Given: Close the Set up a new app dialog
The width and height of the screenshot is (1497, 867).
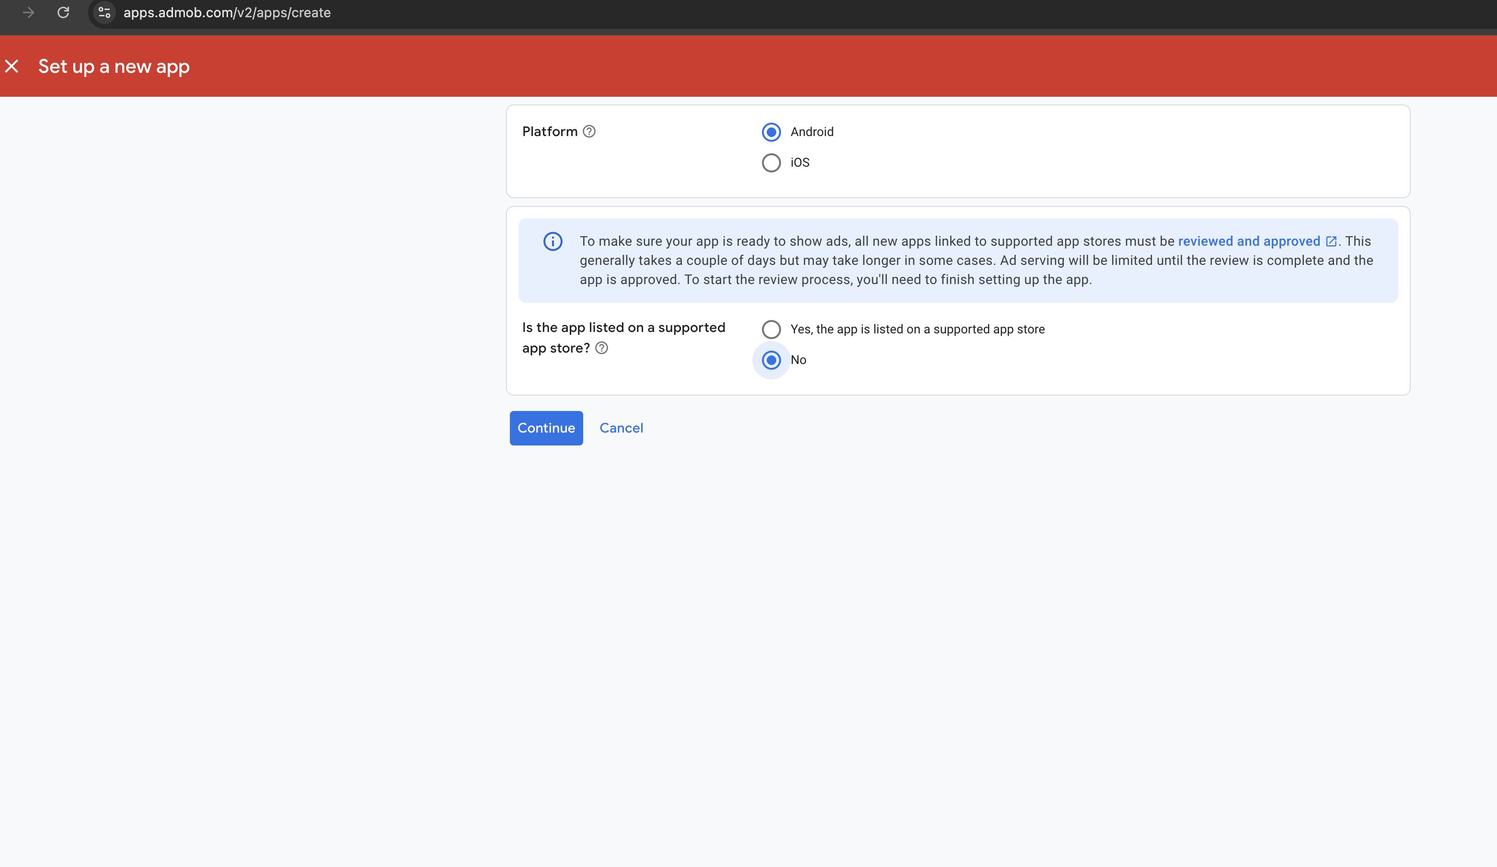Looking at the screenshot, I should tap(12, 66).
